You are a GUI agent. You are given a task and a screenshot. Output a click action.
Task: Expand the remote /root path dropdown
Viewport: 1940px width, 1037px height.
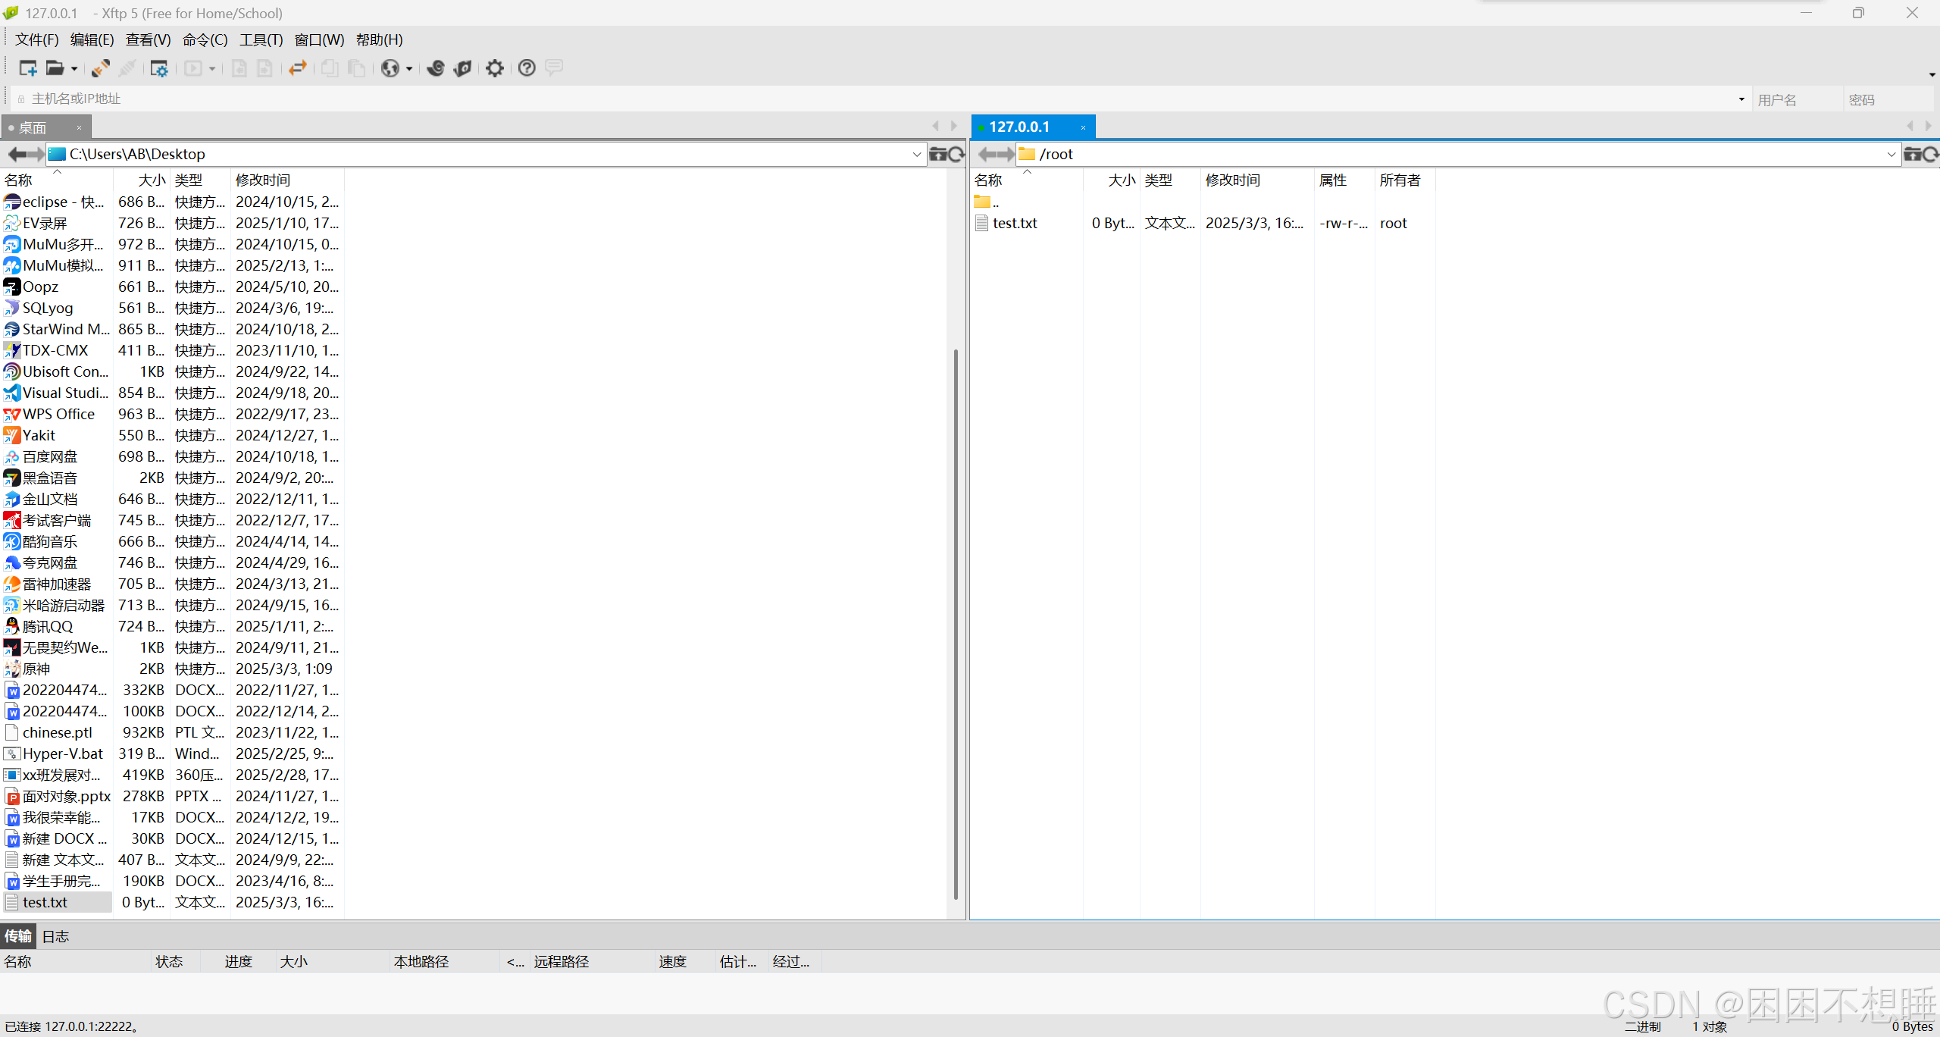click(x=1891, y=155)
